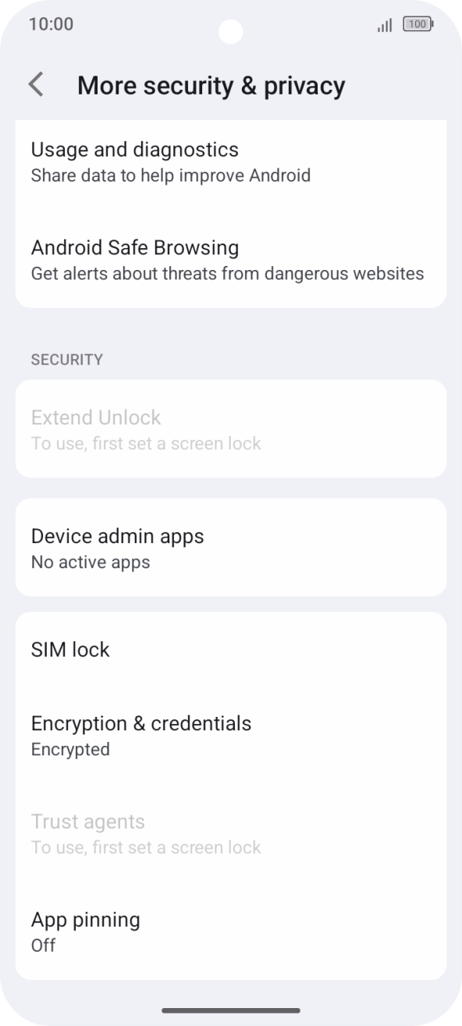
Task: Open Device admin apps
Action: [117, 537]
